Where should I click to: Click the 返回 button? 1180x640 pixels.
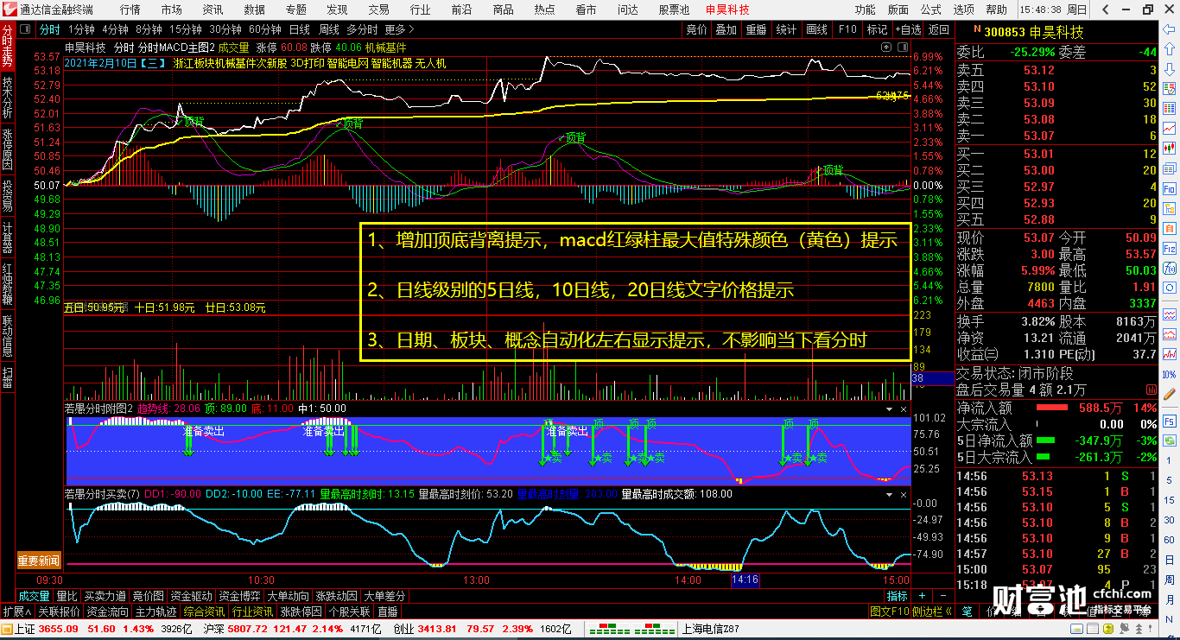point(939,29)
